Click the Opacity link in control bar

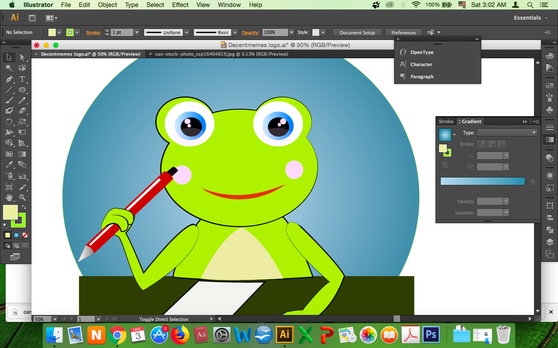(251, 33)
